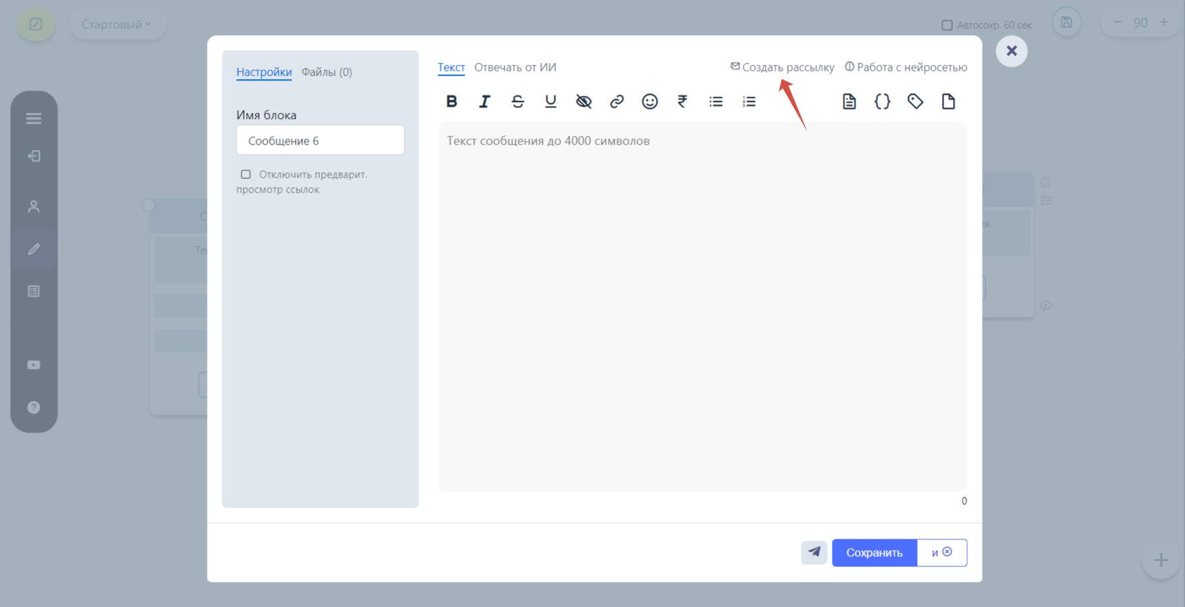Image resolution: width=1185 pixels, height=607 pixels.
Task: Decrease zoom with the minus button
Action: click(1117, 22)
